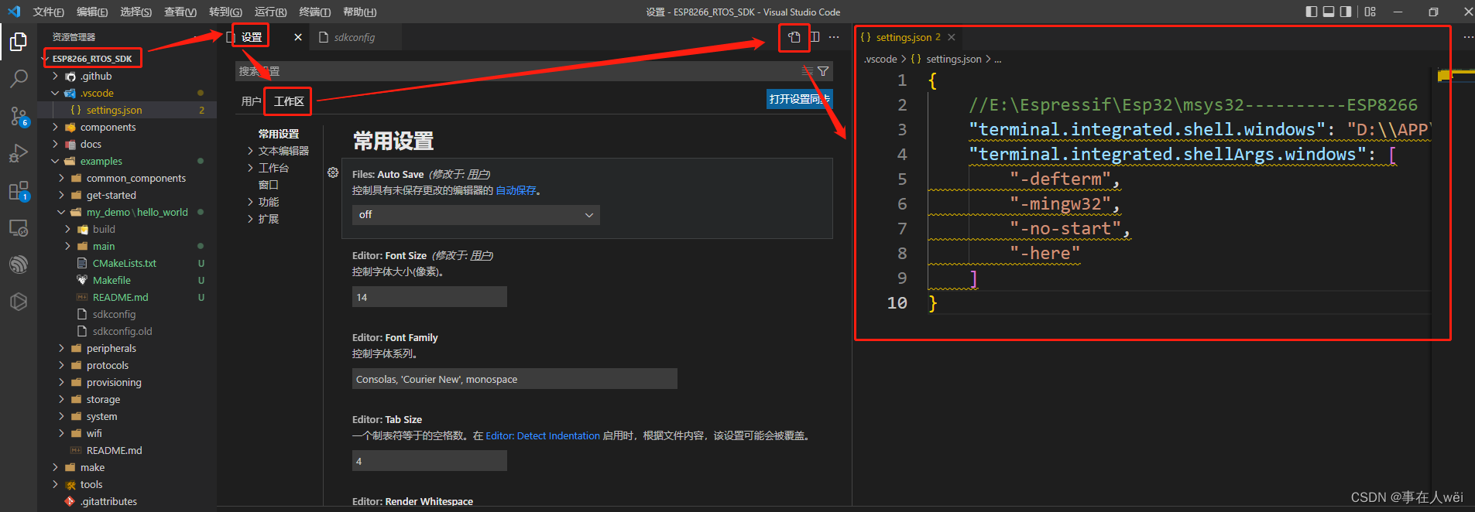Open Customize Layout icon in title bar
The image size is (1475, 512).
click(x=1370, y=12)
